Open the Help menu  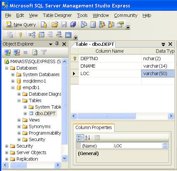(x=147, y=15)
